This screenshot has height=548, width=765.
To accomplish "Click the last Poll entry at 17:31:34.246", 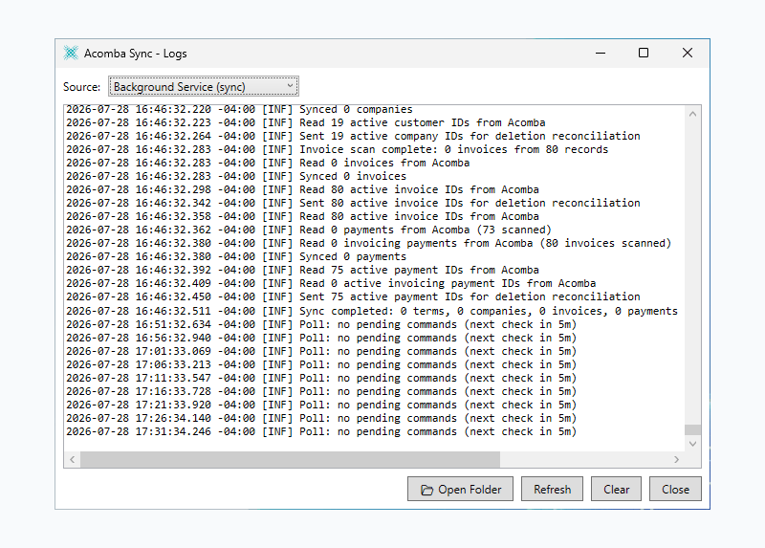I will coord(321,432).
